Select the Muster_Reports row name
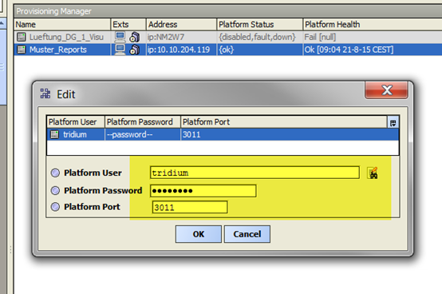The image size is (442, 294). coord(58,50)
